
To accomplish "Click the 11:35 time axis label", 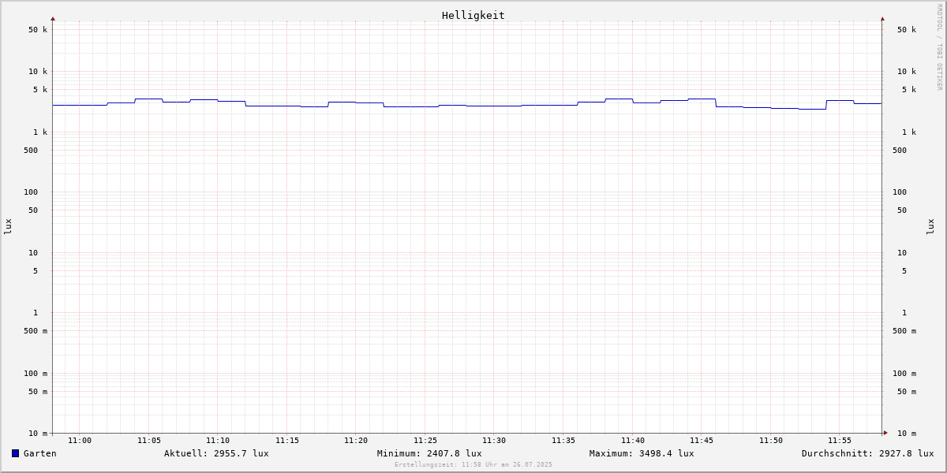I will (x=563, y=441).
